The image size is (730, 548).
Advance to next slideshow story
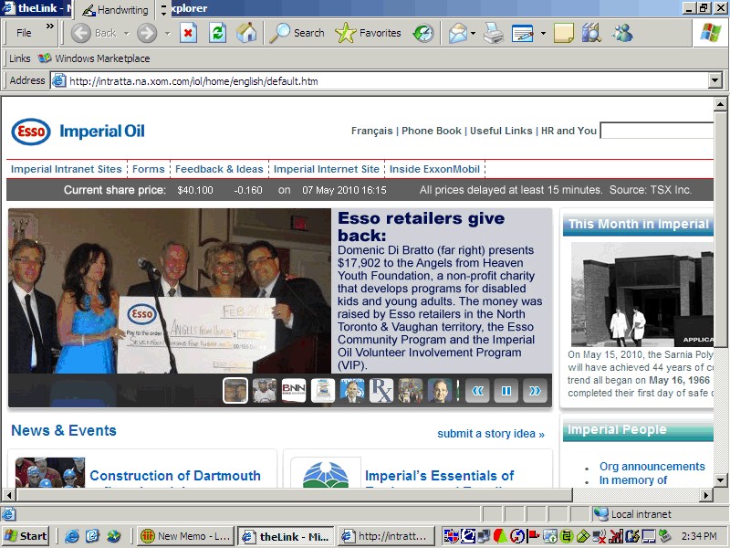(x=535, y=391)
